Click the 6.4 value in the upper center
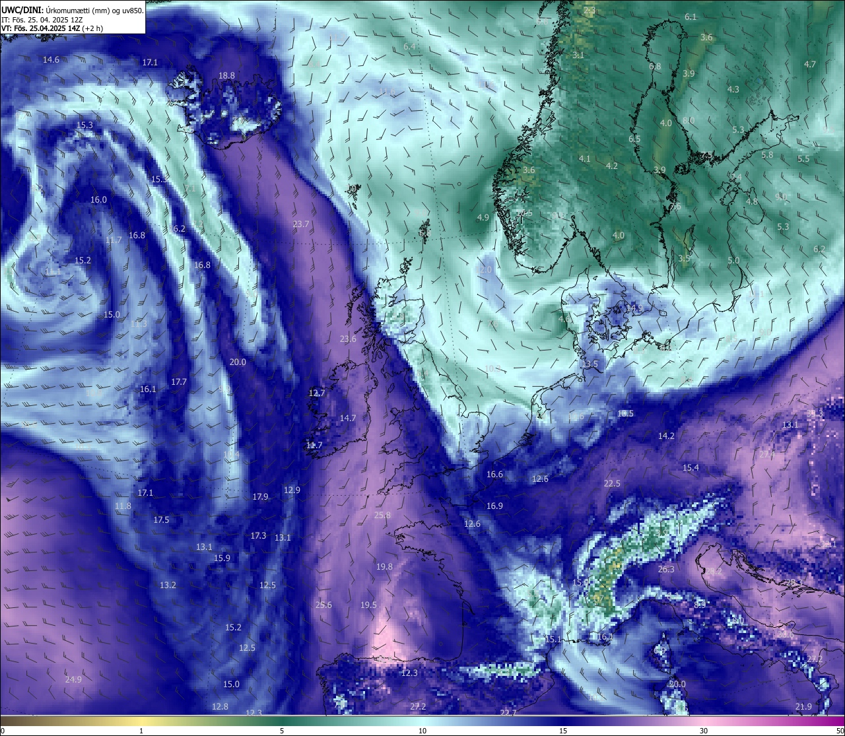Image resolution: width=845 pixels, height=736 pixels. coord(409,46)
